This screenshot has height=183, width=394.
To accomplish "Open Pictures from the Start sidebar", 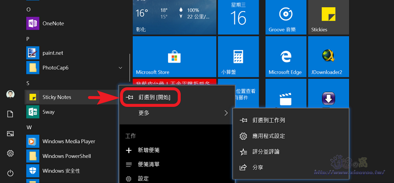I will click(x=10, y=133).
